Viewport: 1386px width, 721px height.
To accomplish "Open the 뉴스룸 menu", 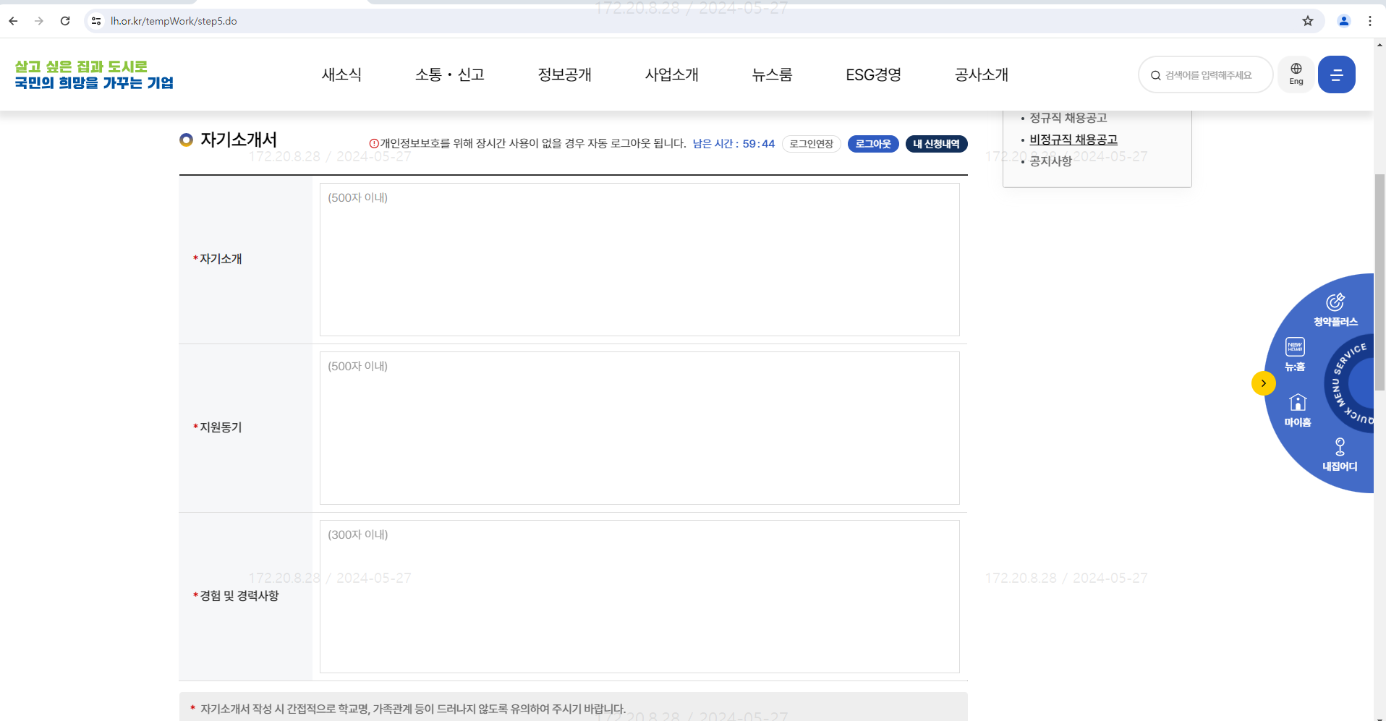I will 773,74.
